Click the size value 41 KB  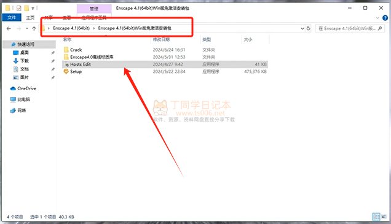261,64
